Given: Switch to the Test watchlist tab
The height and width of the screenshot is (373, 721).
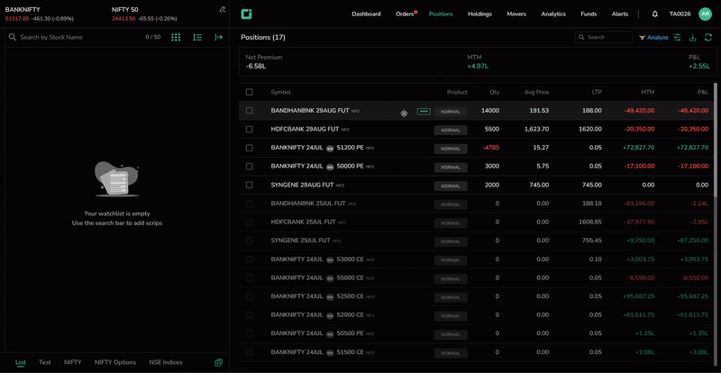Looking at the screenshot, I should click(44, 362).
